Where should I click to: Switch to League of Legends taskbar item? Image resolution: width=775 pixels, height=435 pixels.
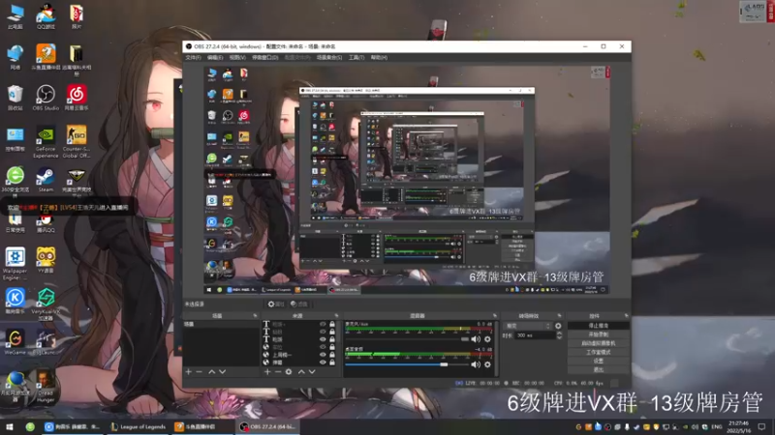[139, 426]
